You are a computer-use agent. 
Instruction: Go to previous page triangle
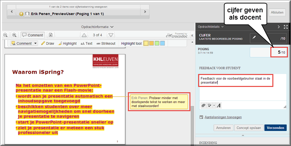84,35
